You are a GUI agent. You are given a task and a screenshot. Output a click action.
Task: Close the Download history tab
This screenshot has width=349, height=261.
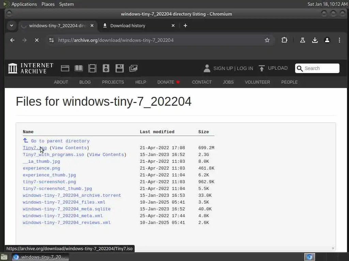(173, 25)
